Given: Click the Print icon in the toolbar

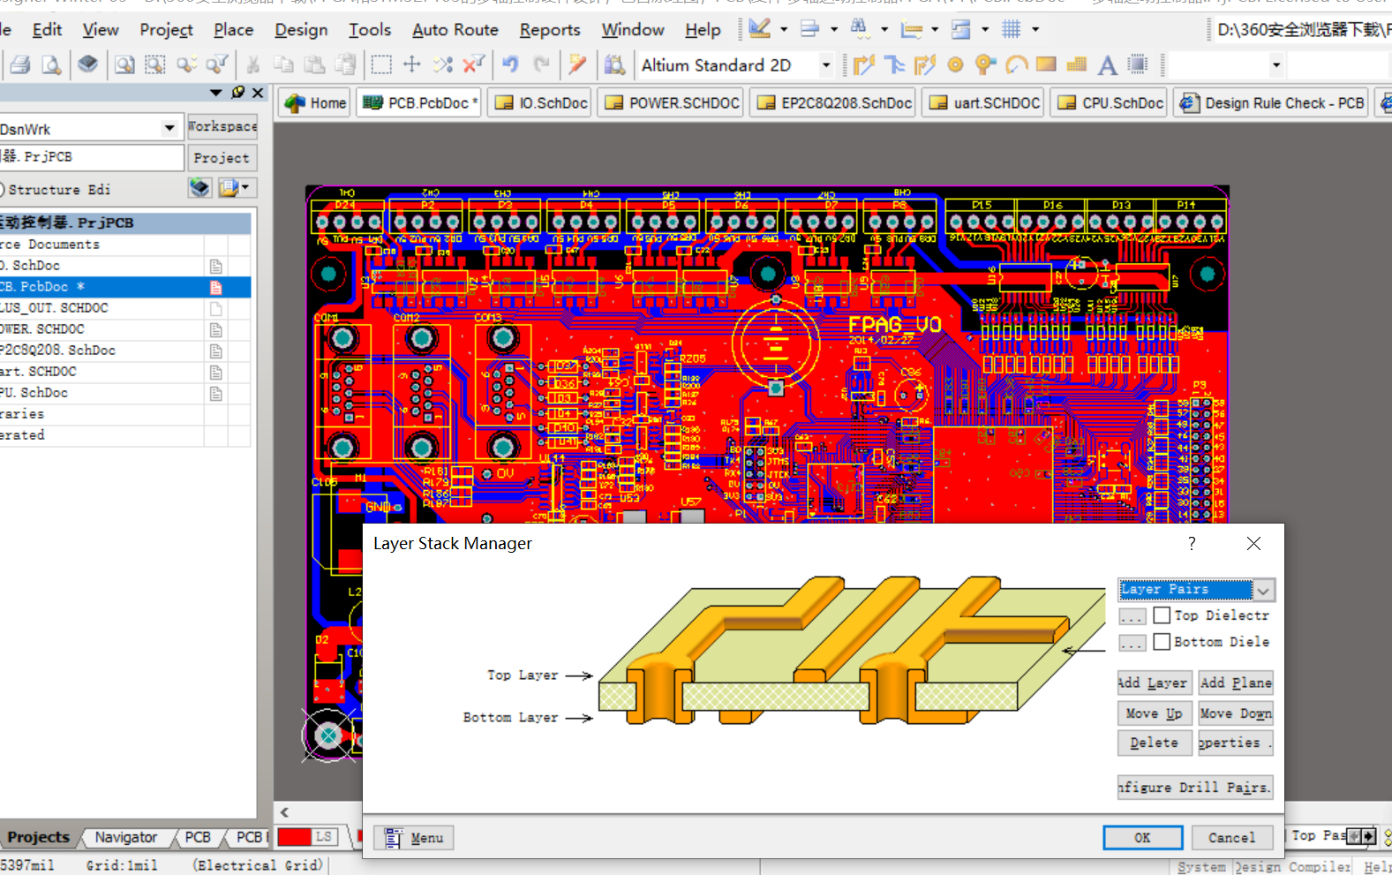Looking at the screenshot, I should pyautogui.click(x=20, y=64).
